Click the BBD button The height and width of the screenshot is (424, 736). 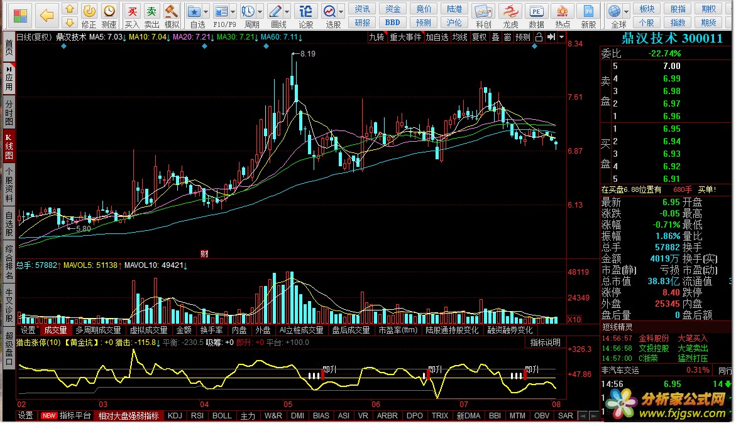pyautogui.click(x=392, y=23)
